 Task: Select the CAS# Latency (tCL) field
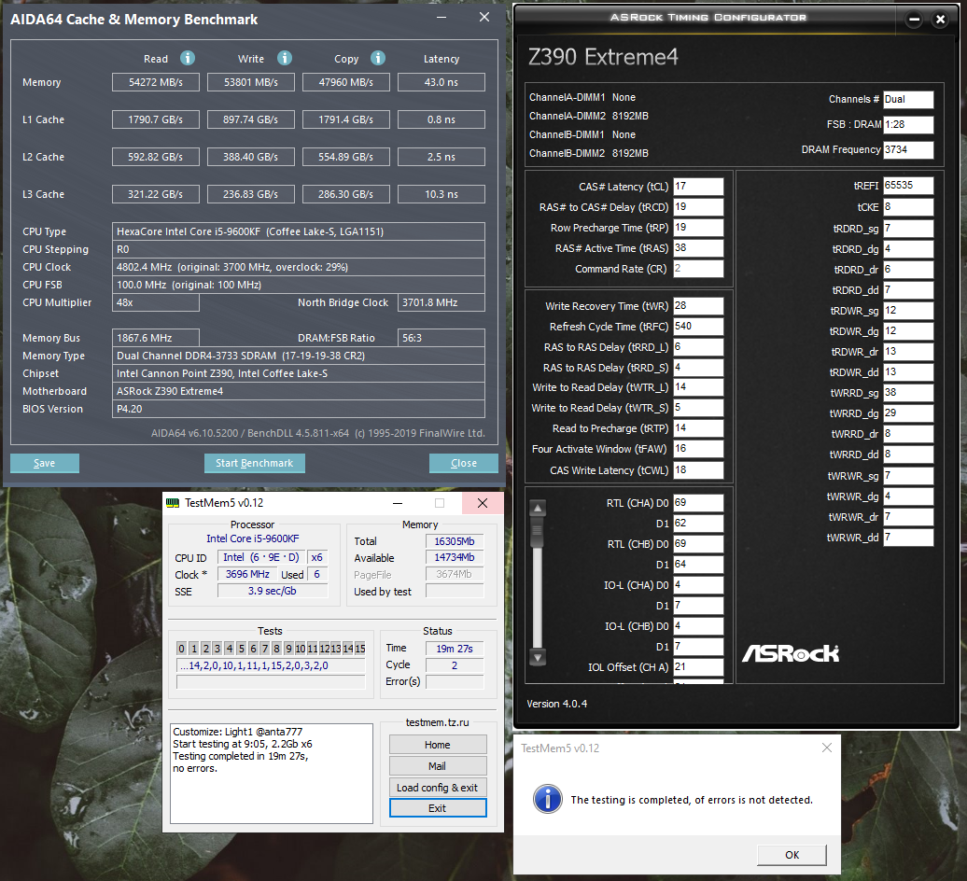click(x=698, y=187)
